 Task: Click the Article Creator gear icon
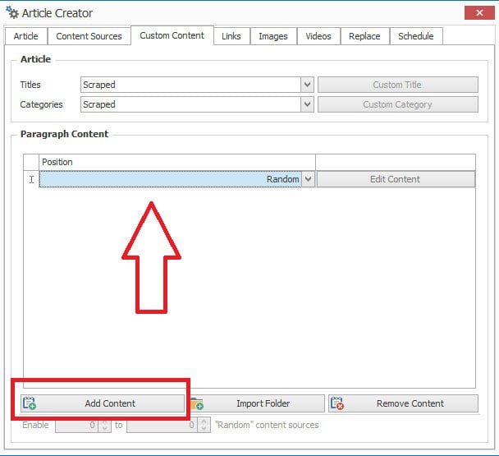(x=12, y=12)
